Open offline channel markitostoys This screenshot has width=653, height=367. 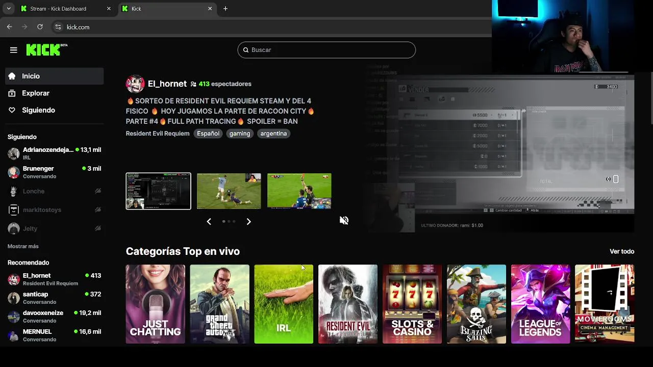click(x=54, y=210)
